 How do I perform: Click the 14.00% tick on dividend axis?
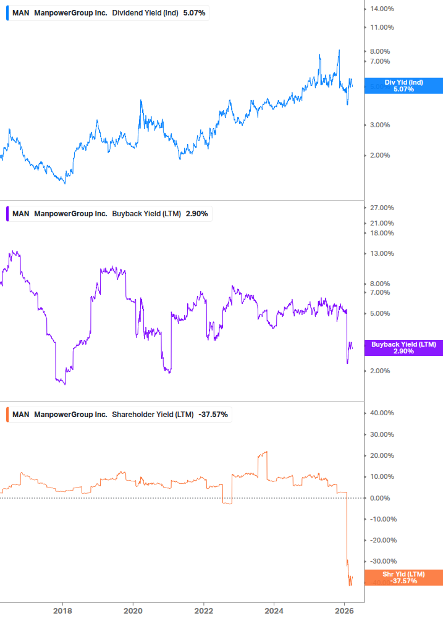point(382,9)
